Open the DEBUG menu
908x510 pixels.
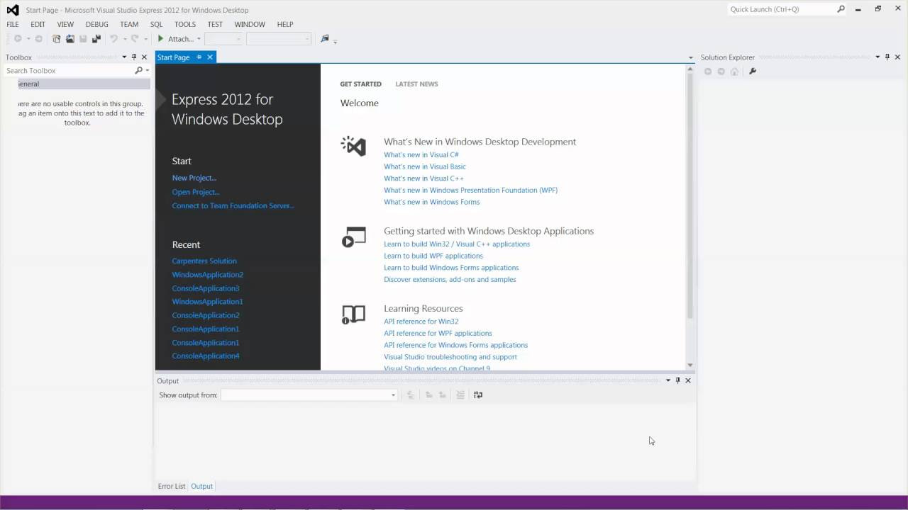[x=96, y=24]
